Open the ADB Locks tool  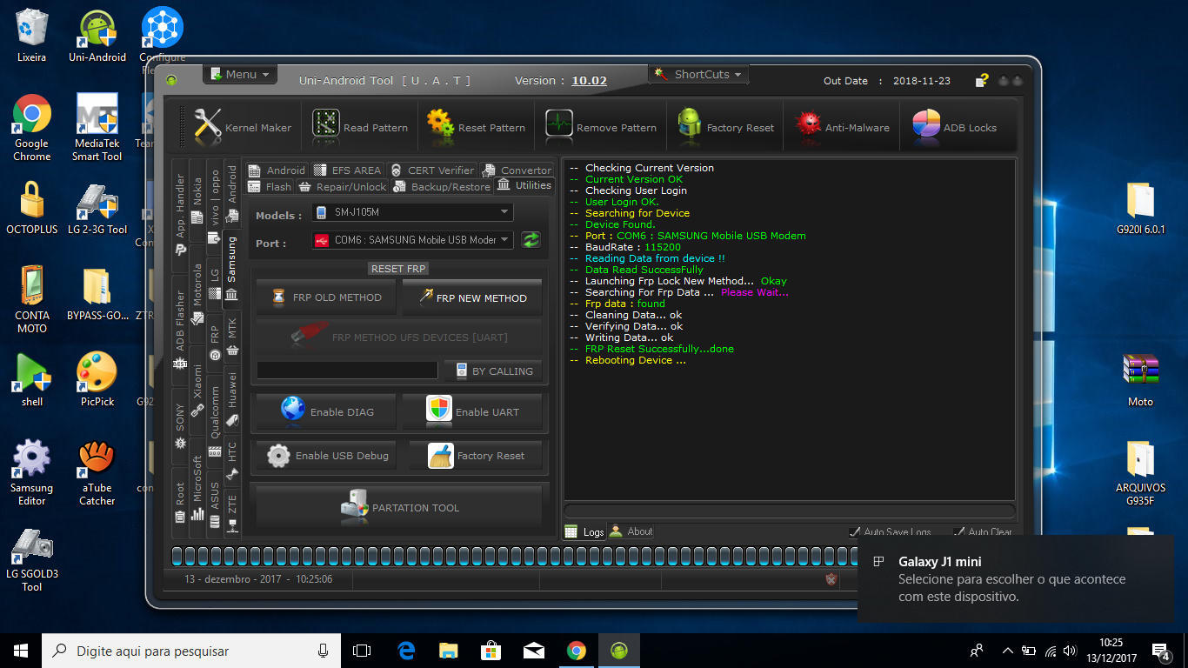tap(954, 127)
